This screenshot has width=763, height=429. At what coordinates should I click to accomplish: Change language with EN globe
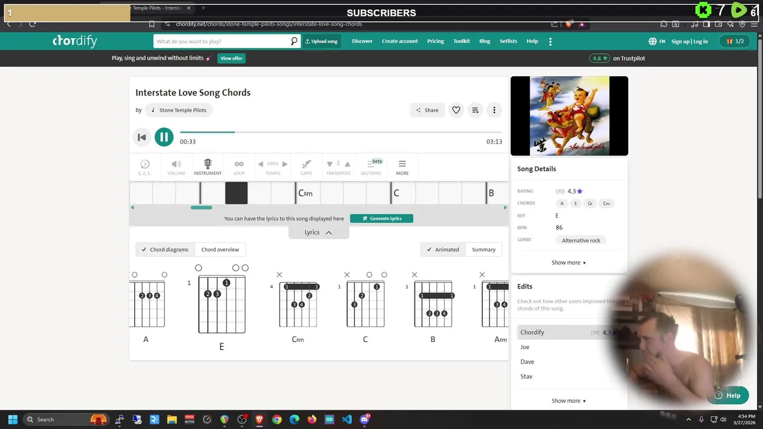(x=657, y=41)
